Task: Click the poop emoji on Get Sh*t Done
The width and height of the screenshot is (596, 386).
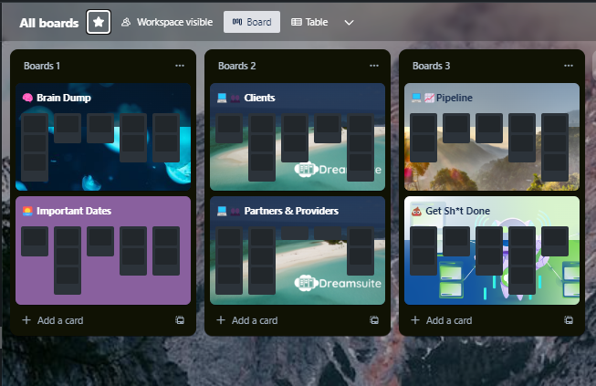Action: click(x=417, y=211)
